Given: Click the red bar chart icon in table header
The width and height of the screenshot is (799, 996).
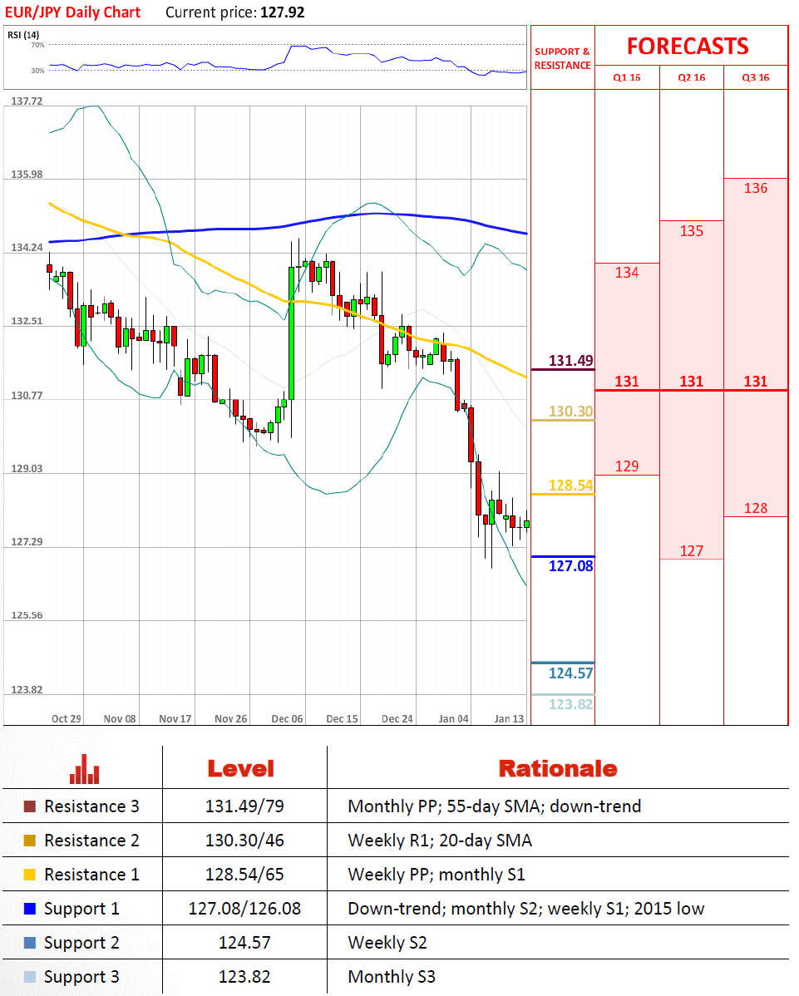Looking at the screenshot, I should 85,768.
